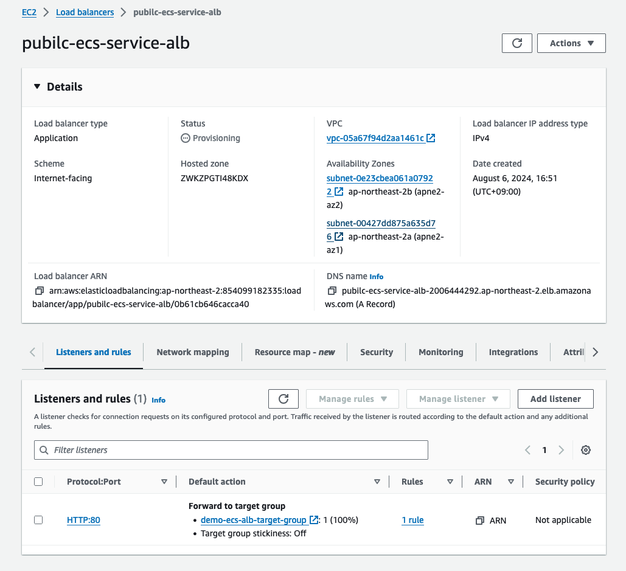626x571 pixels.
Task: Open the Actions dropdown
Action: click(571, 43)
